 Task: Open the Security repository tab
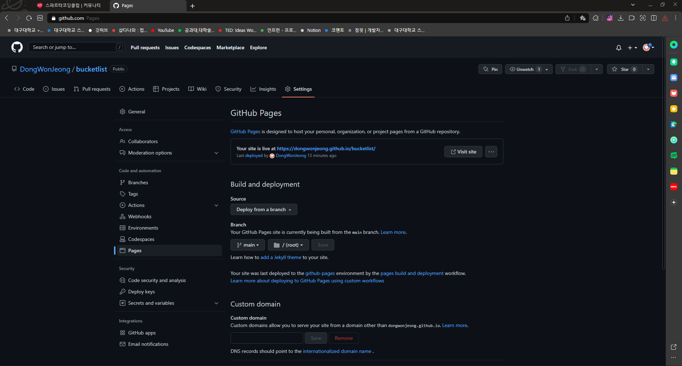[228, 89]
